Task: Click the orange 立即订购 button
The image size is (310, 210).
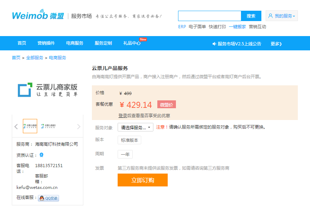Action: click(x=143, y=180)
